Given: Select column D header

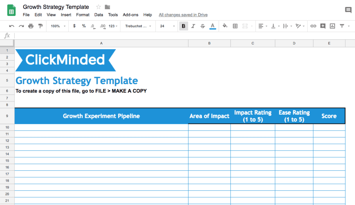Looking at the screenshot, I should click(x=294, y=43).
